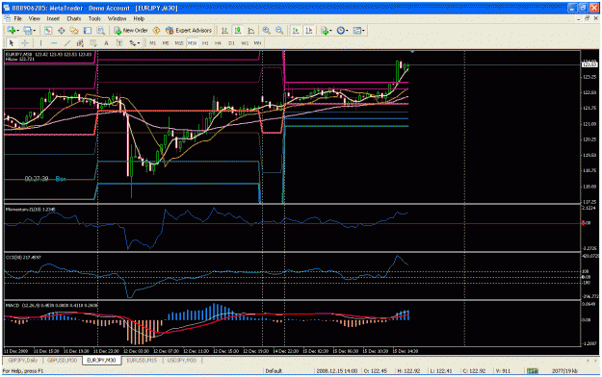Image resolution: width=602 pixels, height=377 pixels.
Task: Switch chart to candlesticks style
Action: (x=238, y=31)
